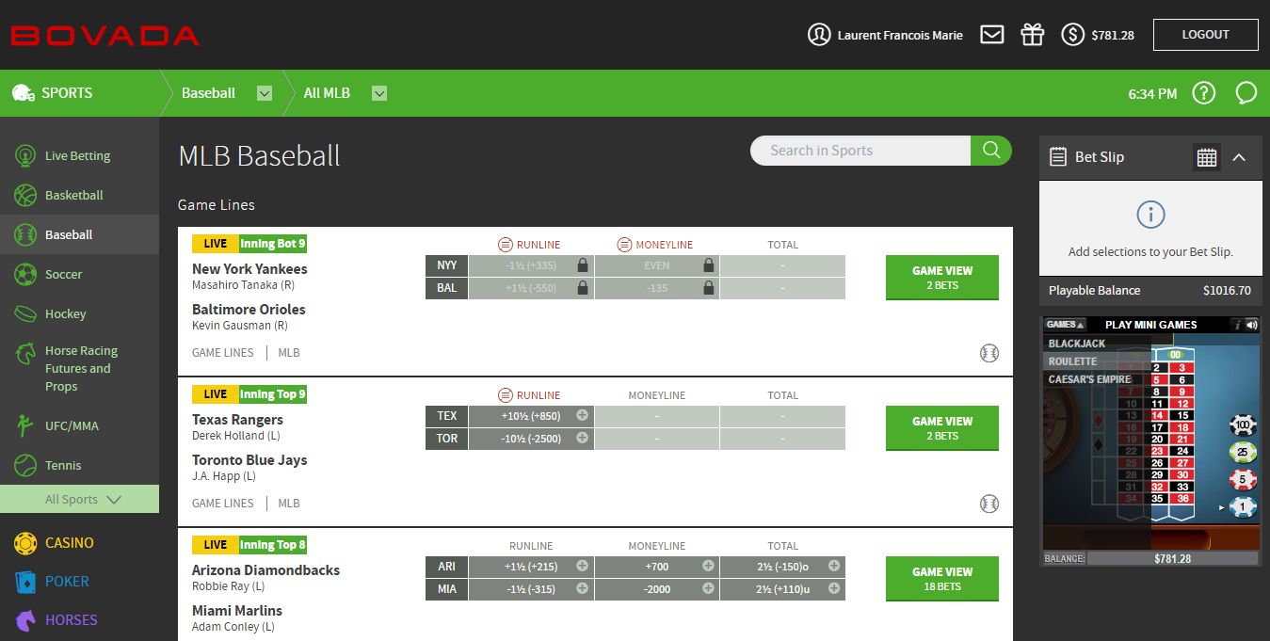Image resolution: width=1270 pixels, height=641 pixels.
Task: Open the Baseball breadcrumb dropdown arrow
Action: tap(265, 93)
